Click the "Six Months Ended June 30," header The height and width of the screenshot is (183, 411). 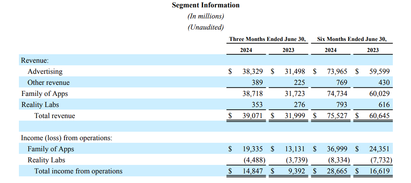pyautogui.click(x=352, y=39)
